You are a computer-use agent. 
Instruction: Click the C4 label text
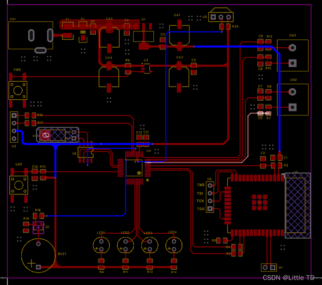pos(127,20)
